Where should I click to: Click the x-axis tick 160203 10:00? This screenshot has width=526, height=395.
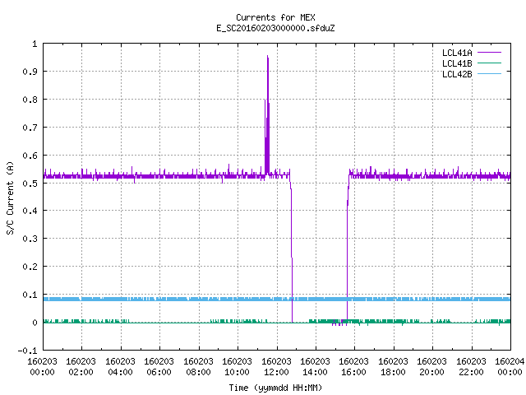point(238,366)
